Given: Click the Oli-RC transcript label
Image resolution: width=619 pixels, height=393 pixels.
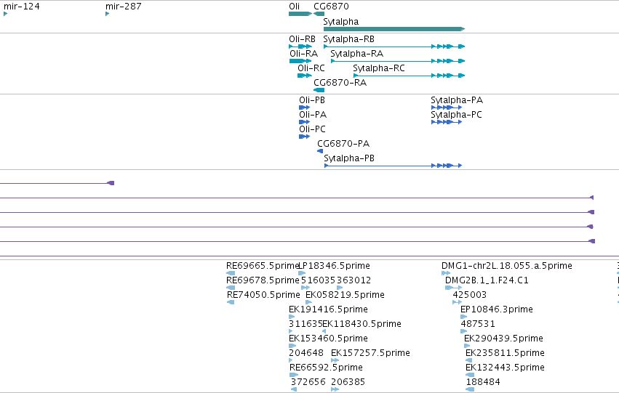Looking at the screenshot, I should tap(311, 68).
